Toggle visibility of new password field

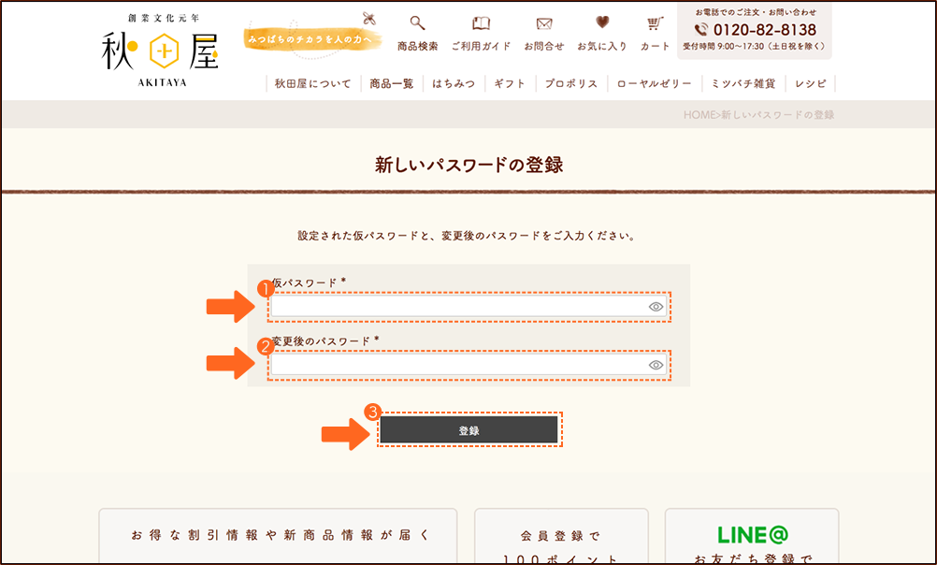[656, 365]
